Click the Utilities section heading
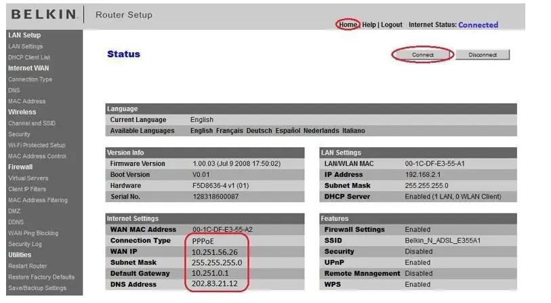The image size is (551, 303). click(x=20, y=255)
